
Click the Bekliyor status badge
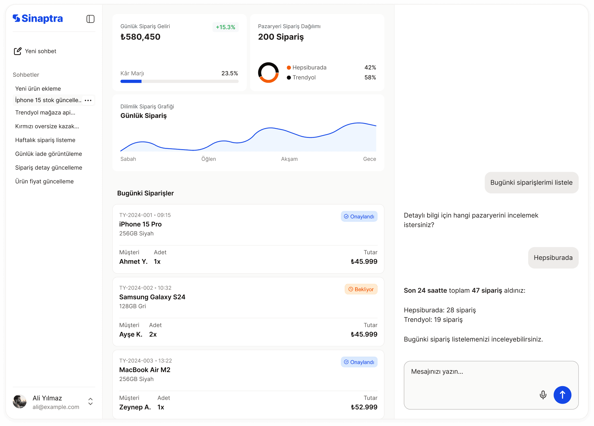click(x=361, y=289)
